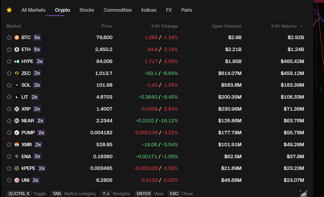Star the SOL market

point(9,85)
